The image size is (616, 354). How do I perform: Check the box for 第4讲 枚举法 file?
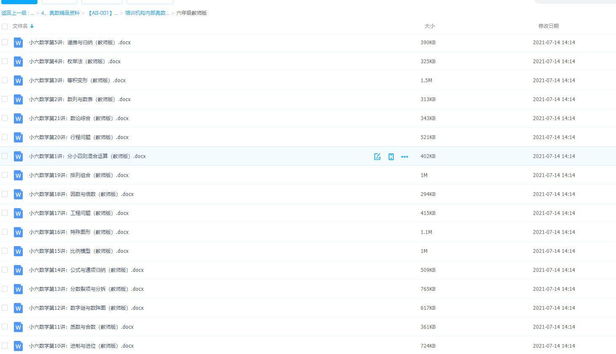point(5,61)
